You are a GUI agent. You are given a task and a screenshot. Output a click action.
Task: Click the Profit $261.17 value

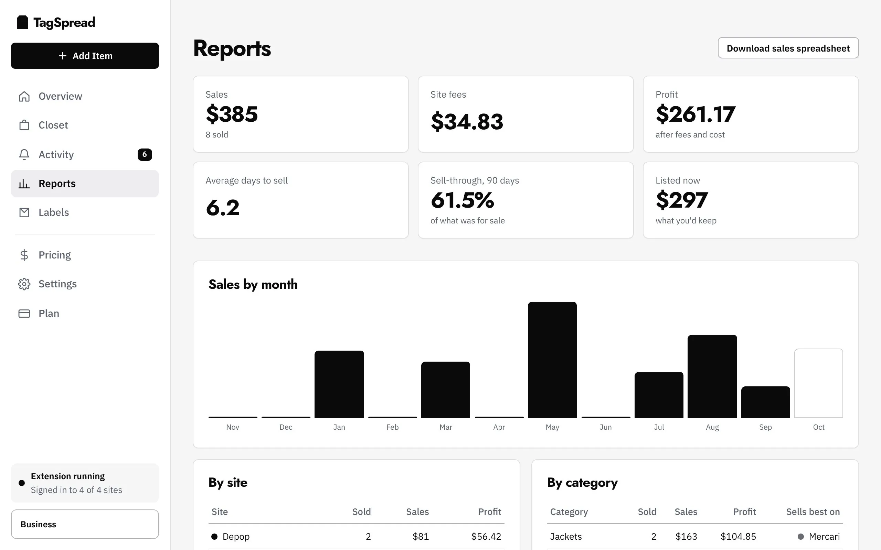pyautogui.click(x=695, y=114)
